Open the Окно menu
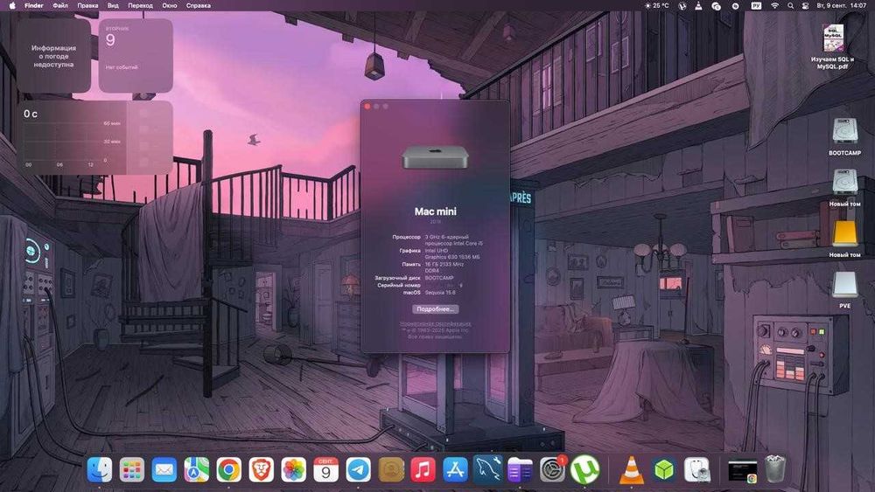Viewport: 875px width, 492px height. coord(170,5)
